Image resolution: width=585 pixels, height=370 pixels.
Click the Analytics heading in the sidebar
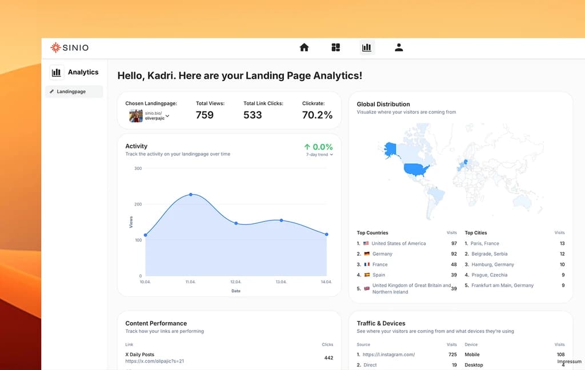(x=83, y=72)
